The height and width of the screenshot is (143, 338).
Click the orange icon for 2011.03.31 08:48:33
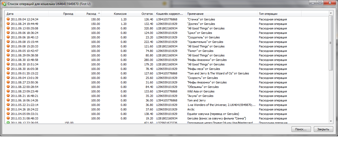pos(8,118)
